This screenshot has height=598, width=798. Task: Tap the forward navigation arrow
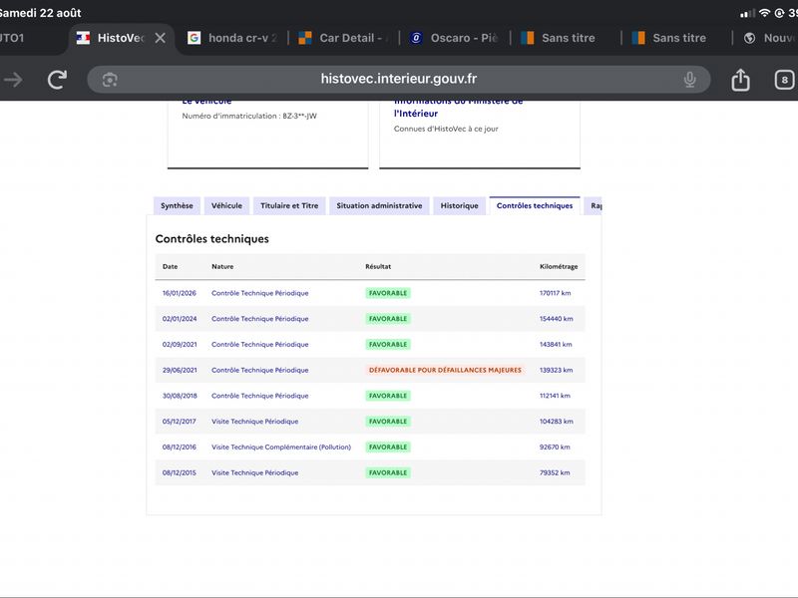click(13, 80)
